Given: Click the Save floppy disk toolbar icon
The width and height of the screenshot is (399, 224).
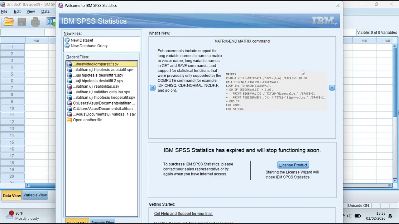Looking at the screenshot, I should [22, 21].
